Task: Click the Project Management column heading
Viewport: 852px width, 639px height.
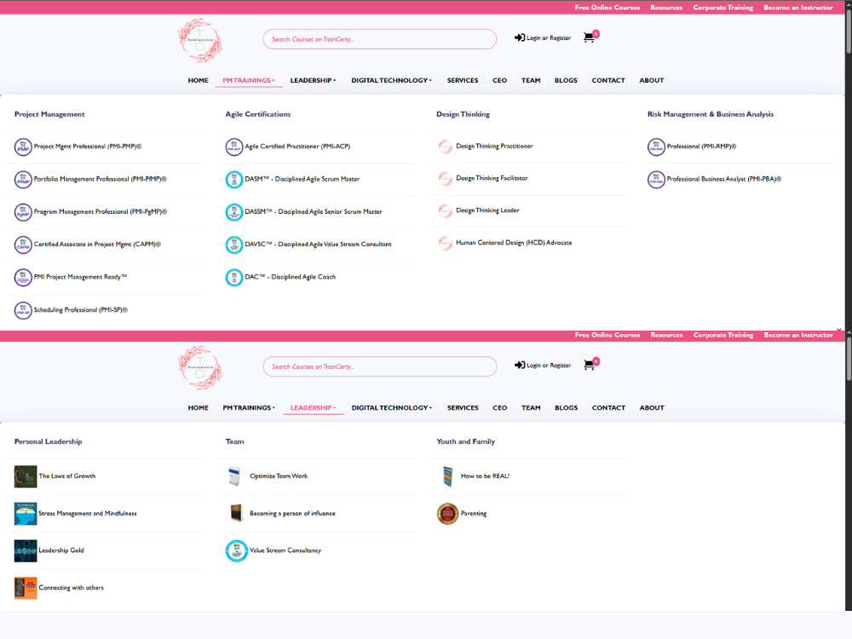Action: pos(49,114)
